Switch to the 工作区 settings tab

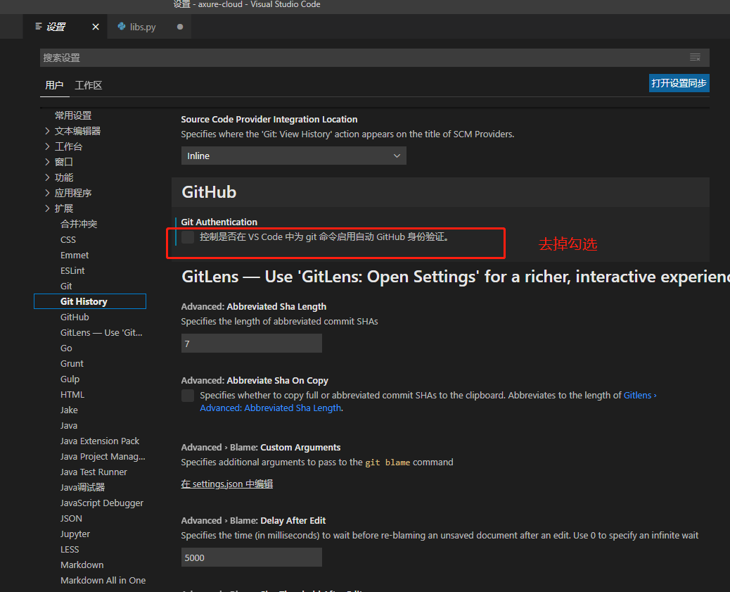pos(89,85)
